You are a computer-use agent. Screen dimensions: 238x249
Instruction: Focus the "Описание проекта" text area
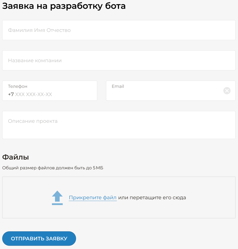pyautogui.click(x=119, y=125)
